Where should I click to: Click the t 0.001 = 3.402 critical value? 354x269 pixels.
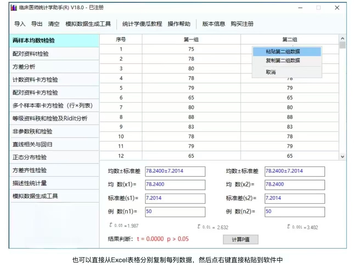tap(302, 227)
